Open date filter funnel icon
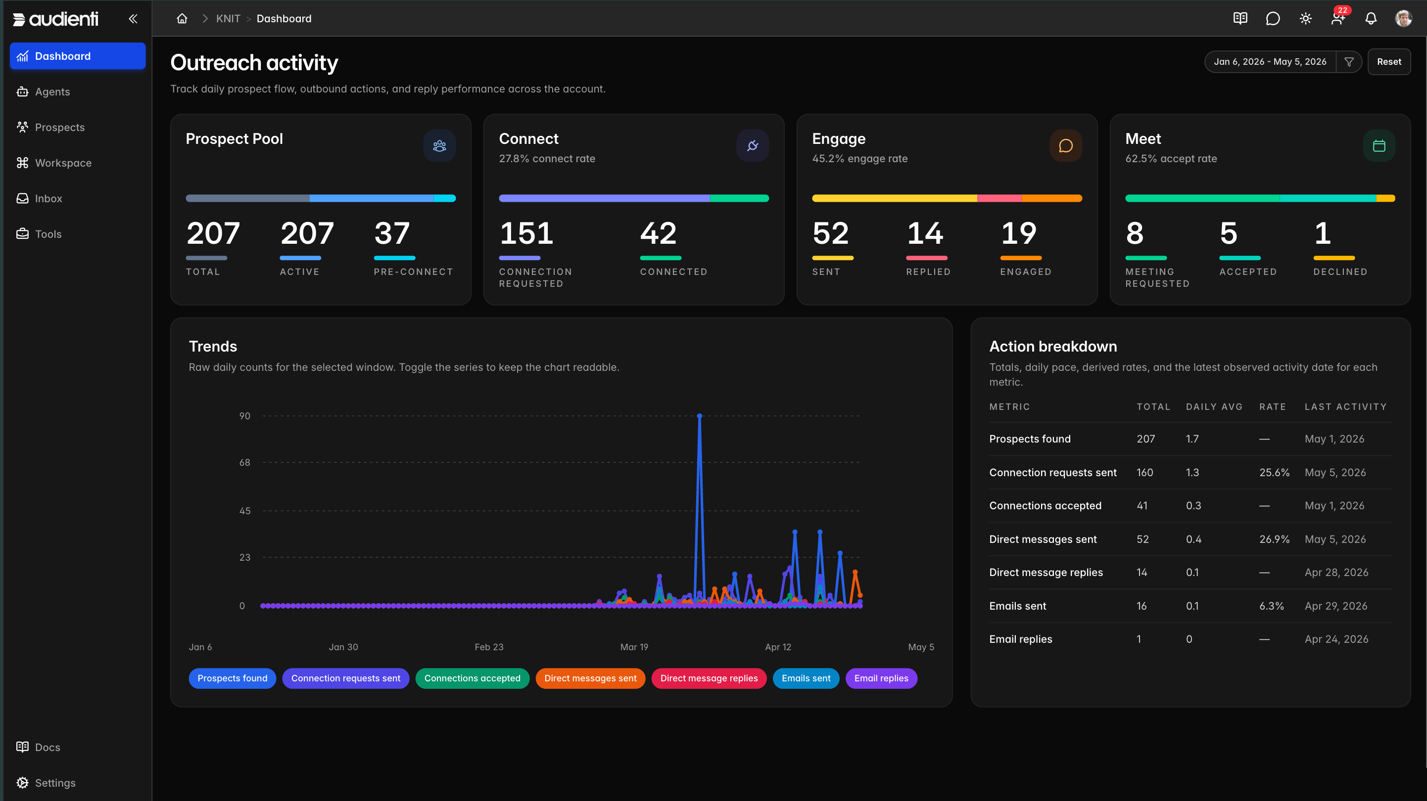1427x801 pixels. (1349, 62)
